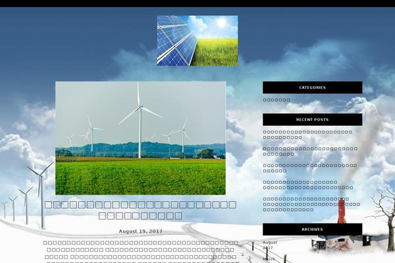Open the wind turbine featured post image
Image resolution: width=395 pixels, height=263 pixels.
click(140, 138)
